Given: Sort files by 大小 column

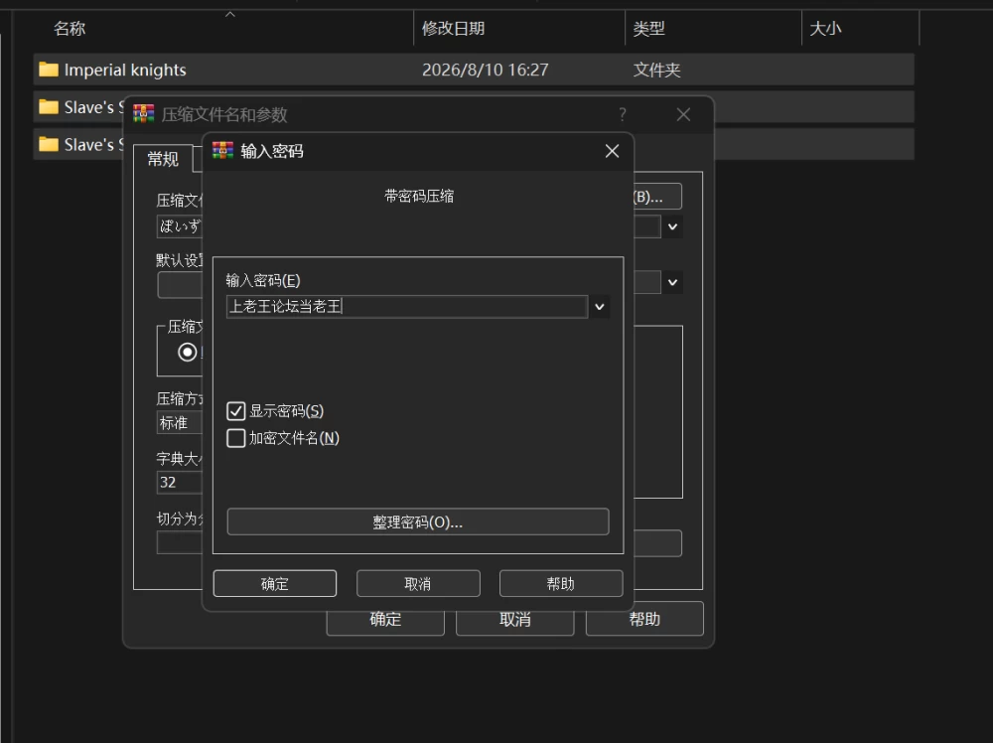Looking at the screenshot, I should (825, 28).
